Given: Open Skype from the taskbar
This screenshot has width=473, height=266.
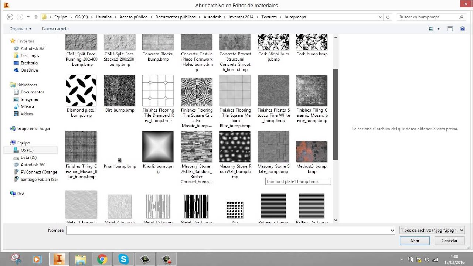Looking at the screenshot, I should click(123, 259).
